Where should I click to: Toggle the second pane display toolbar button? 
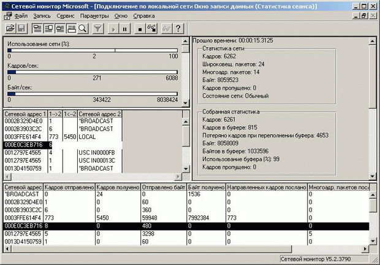click(x=48, y=28)
